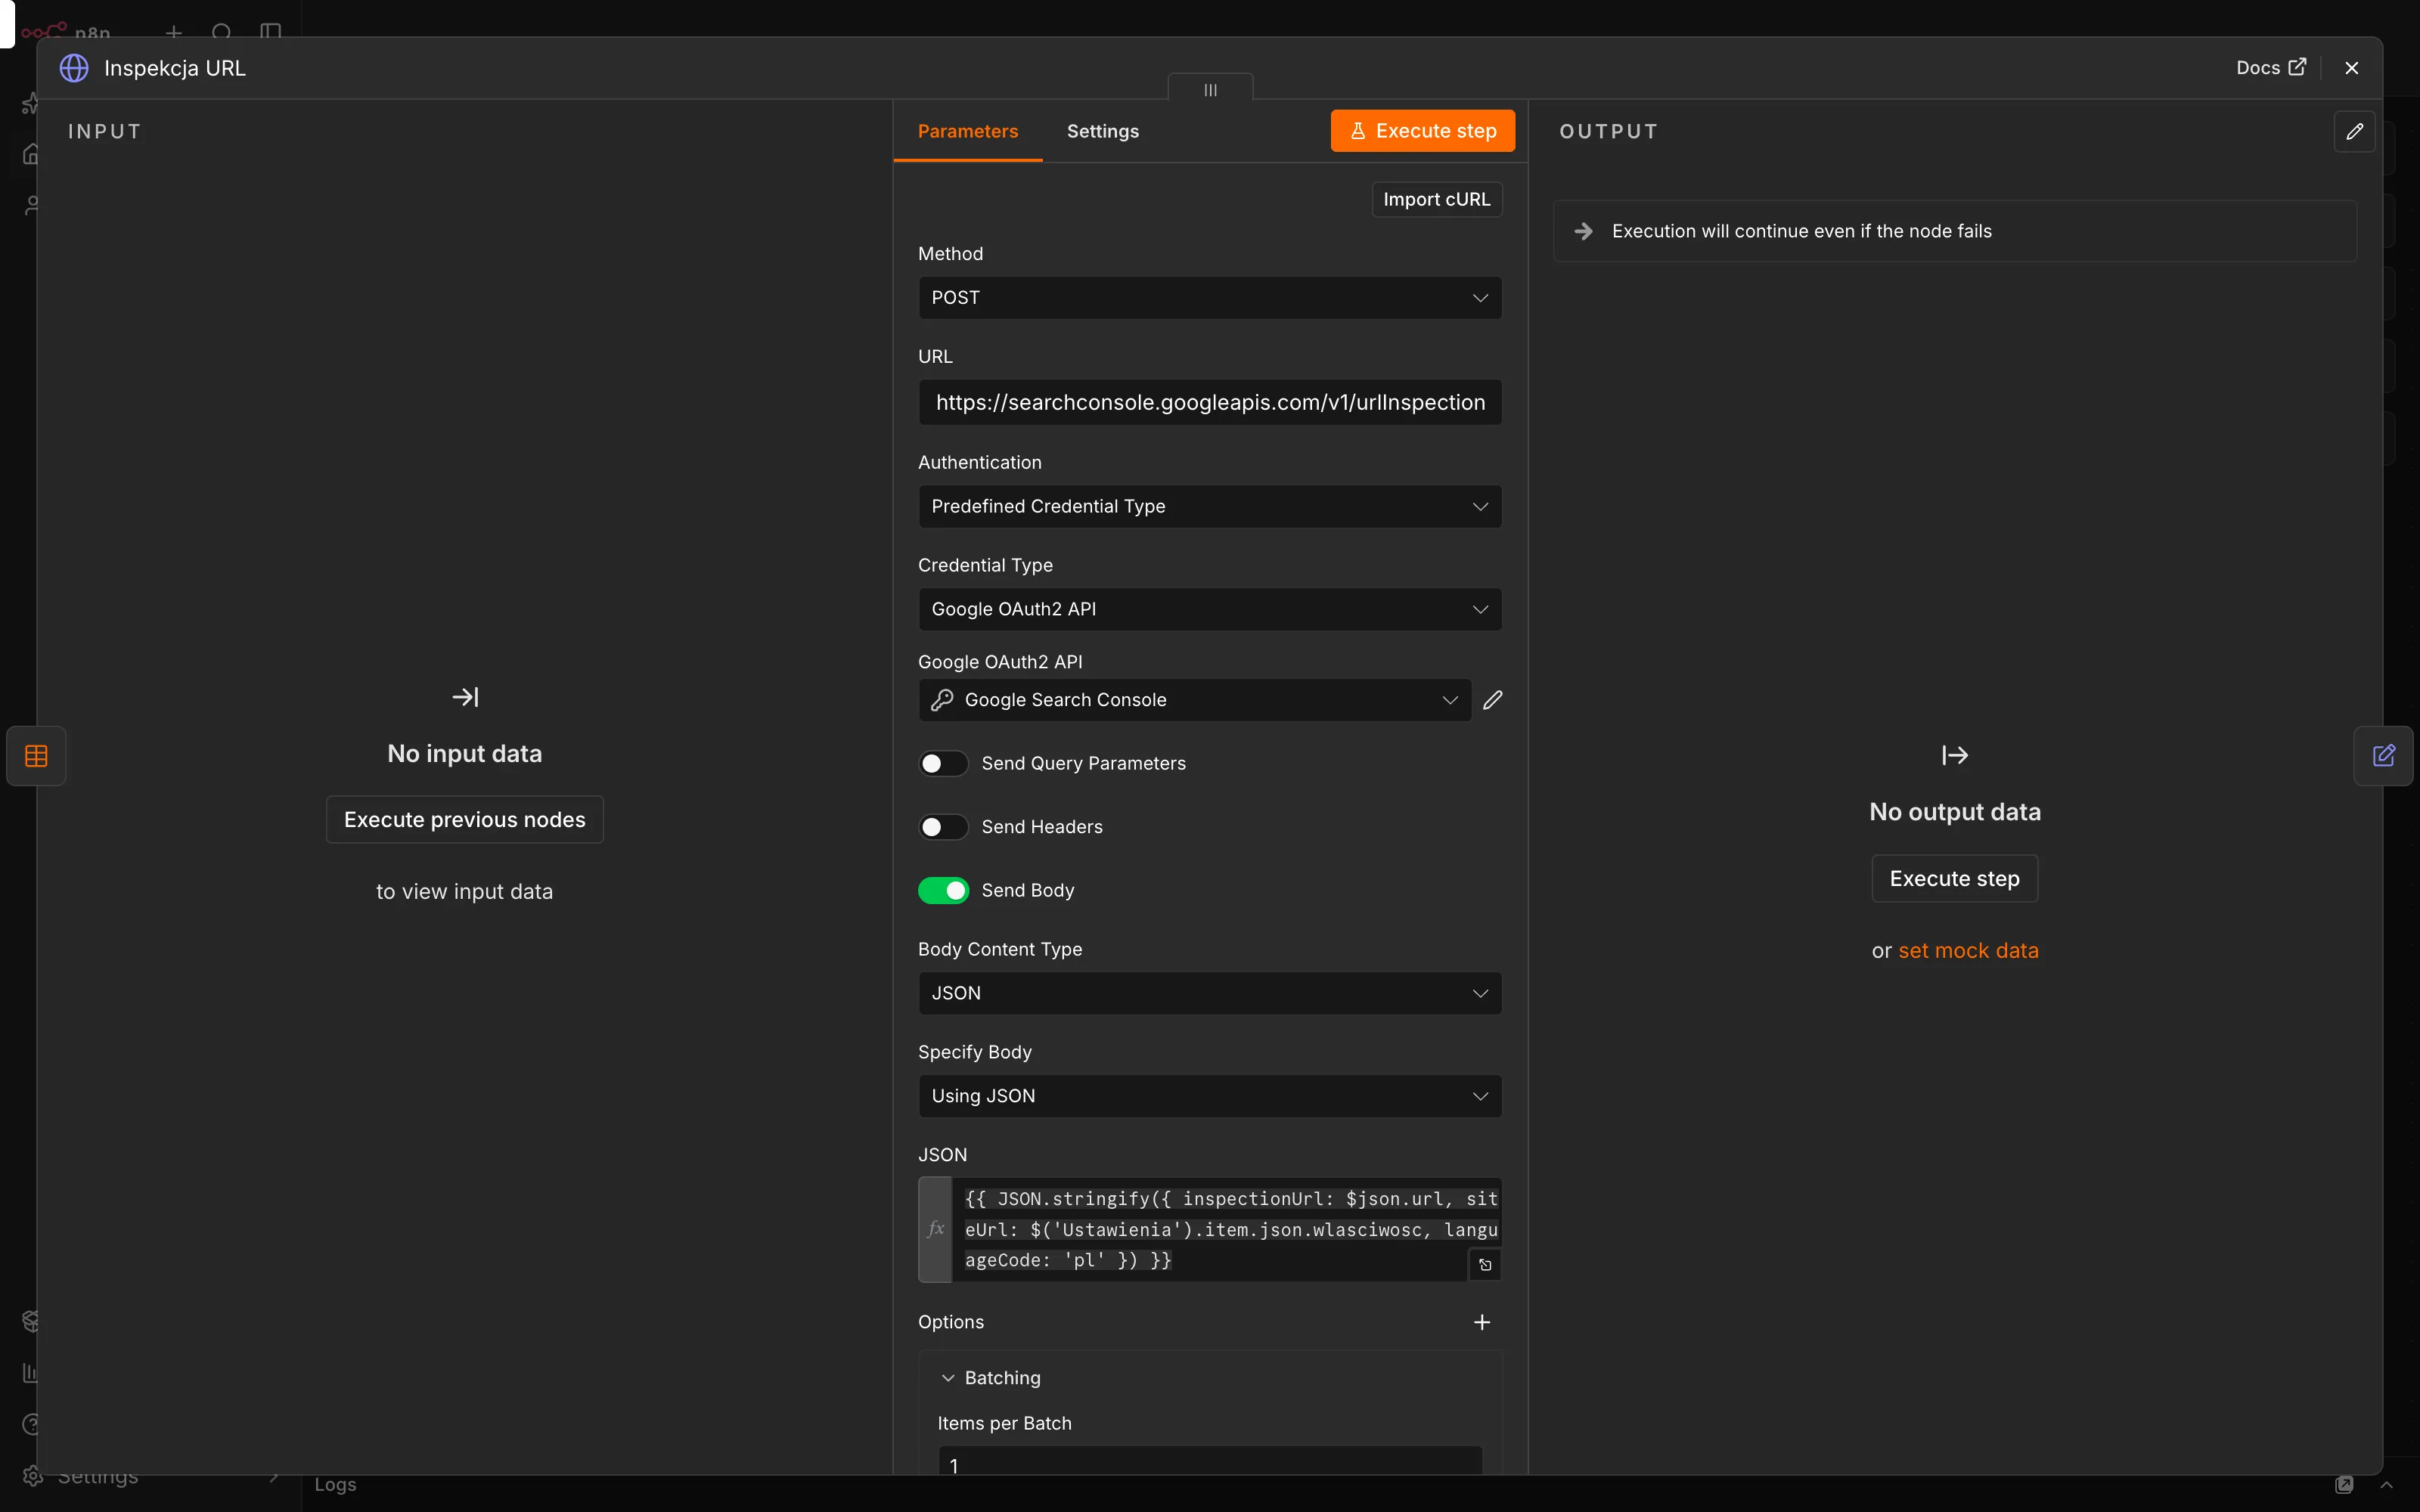The width and height of the screenshot is (2420, 1512).
Task: Open the Authentication dropdown
Action: (x=1209, y=506)
